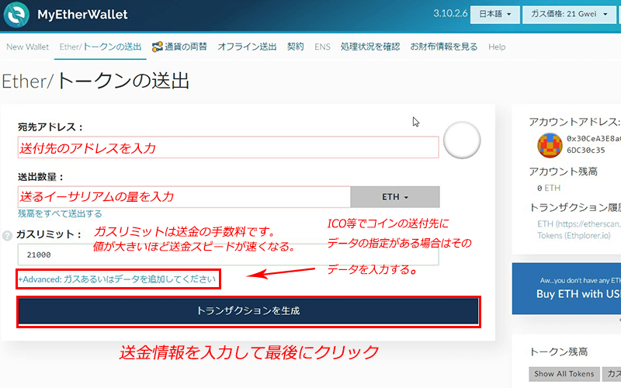This screenshot has width=621, height=388.
Task: Expand +Advanced gas or data options
Action: coord(117,279)
